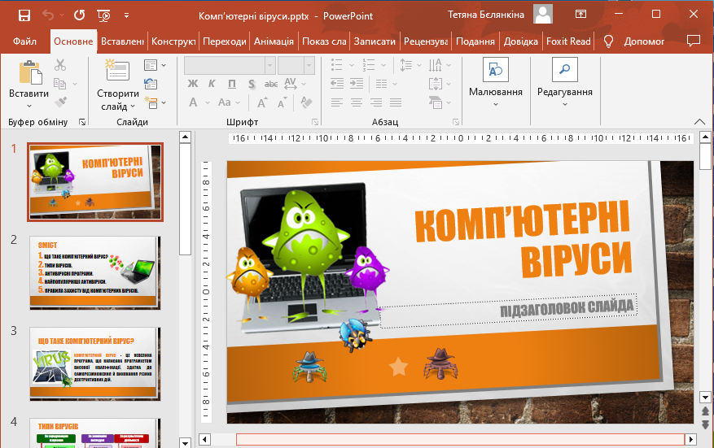Image resolution: width=714 pixels, height=448 pixels.
Task: Increase list indent level icon
Action: pyautogui.click(x=357, y=84)
